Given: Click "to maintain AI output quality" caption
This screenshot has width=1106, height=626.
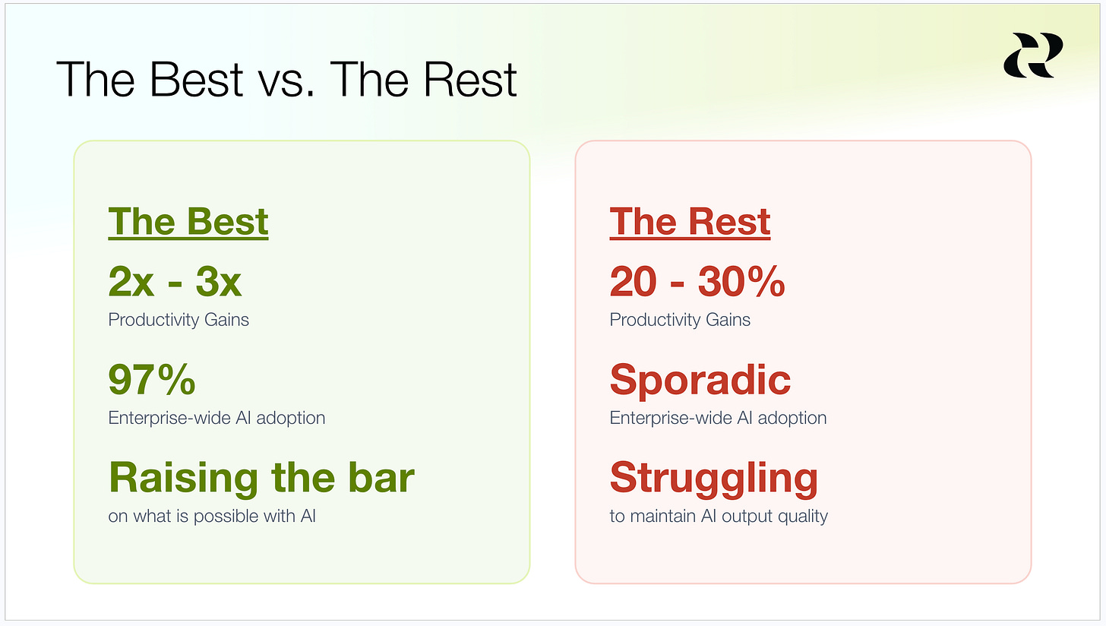Looking at the screenshot, I should click(719, 517).
